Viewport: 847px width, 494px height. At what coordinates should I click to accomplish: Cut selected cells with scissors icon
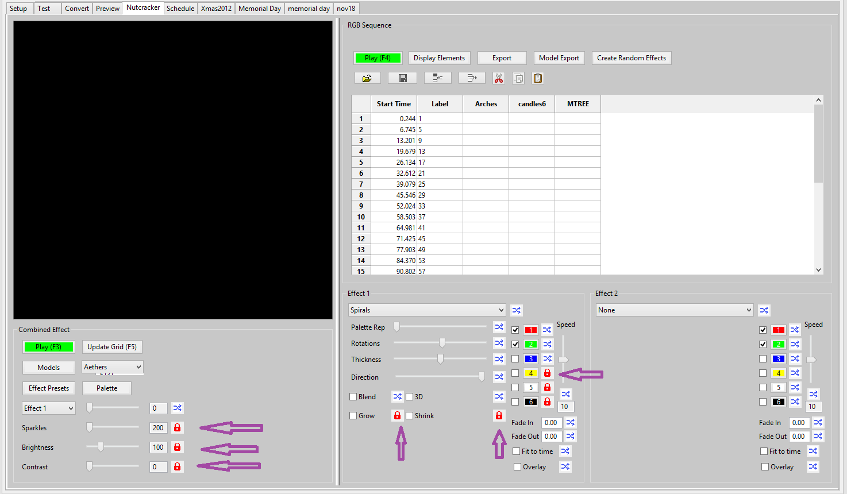coord(498,78)
